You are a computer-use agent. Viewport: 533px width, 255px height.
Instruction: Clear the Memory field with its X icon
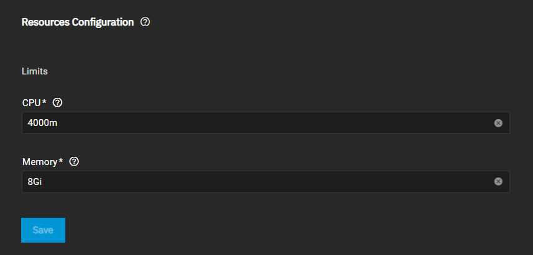(498, 181)
